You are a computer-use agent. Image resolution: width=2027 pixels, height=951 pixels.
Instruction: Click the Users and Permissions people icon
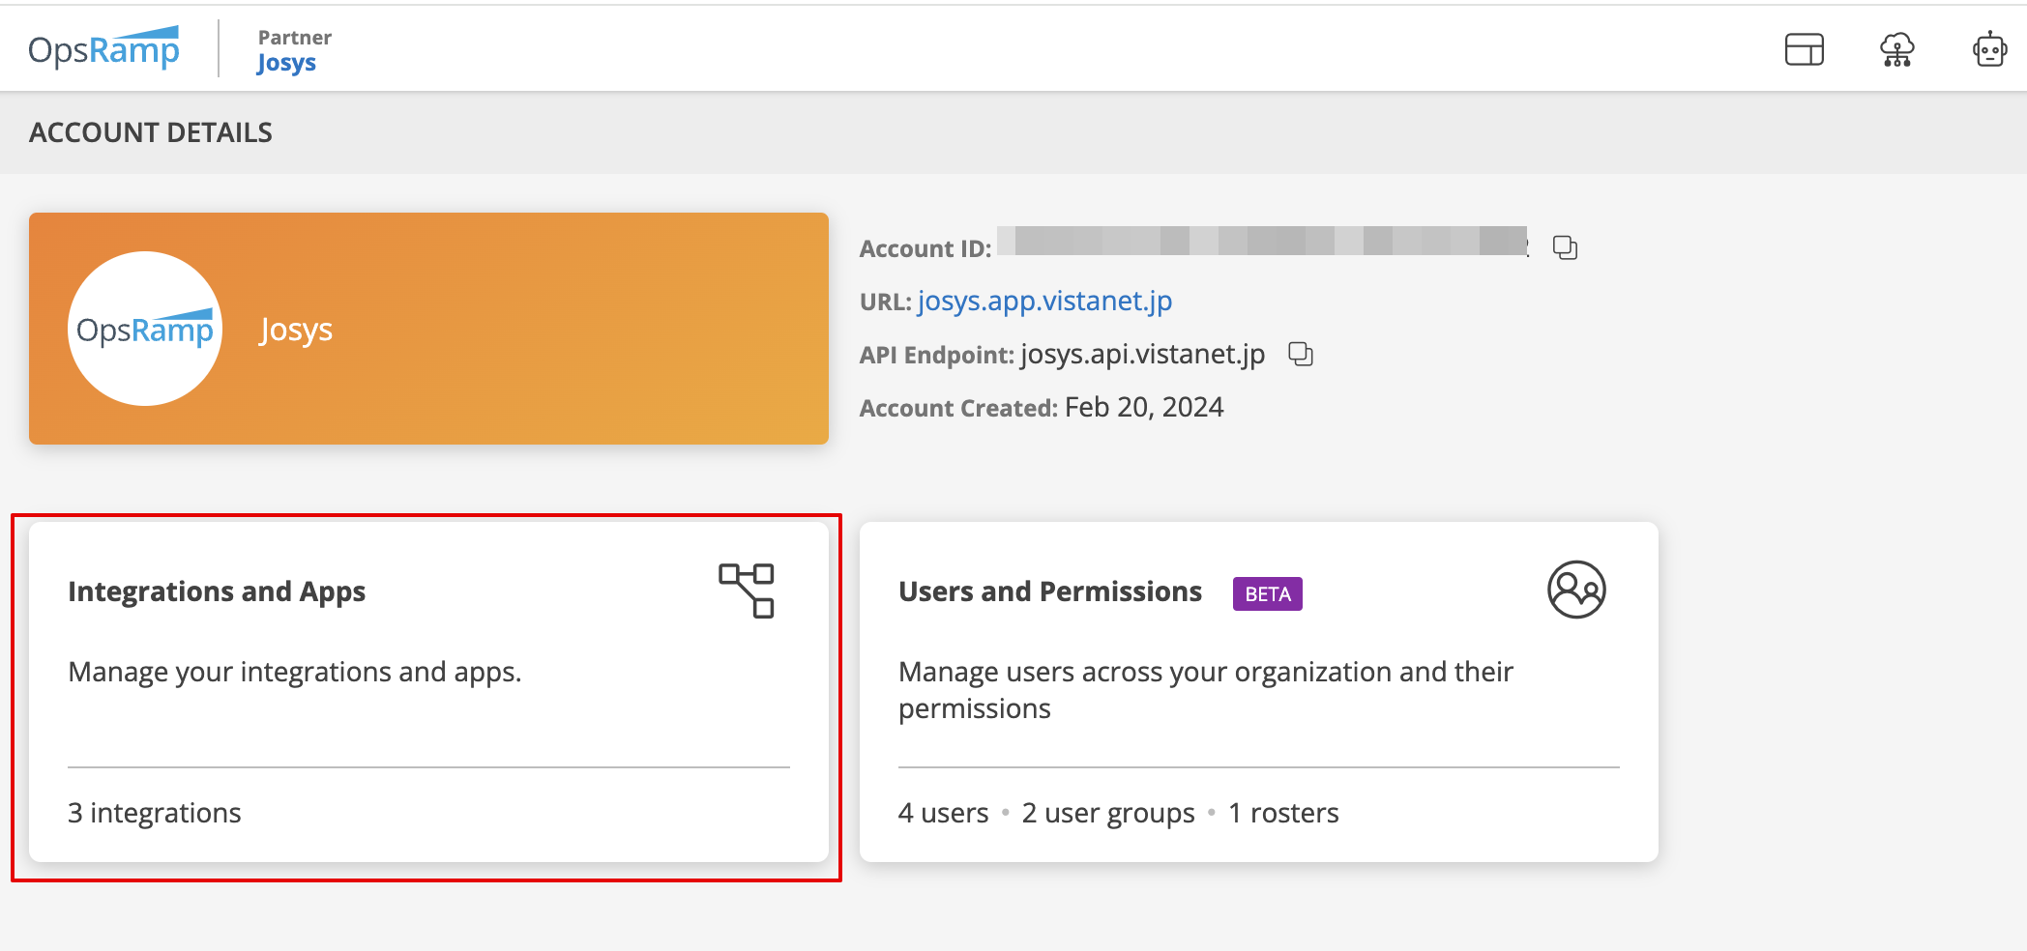pyautogui.click(x=1576, y=590)
